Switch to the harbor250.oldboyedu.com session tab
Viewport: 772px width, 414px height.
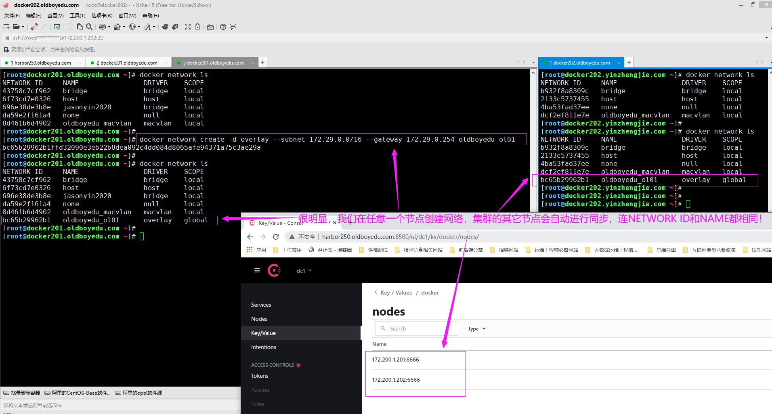42,63
